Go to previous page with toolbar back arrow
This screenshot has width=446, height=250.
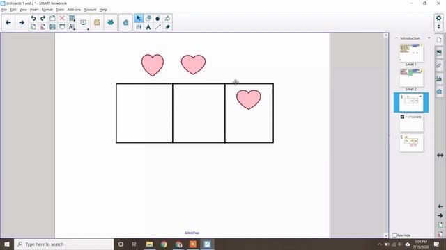coord(8,22)
